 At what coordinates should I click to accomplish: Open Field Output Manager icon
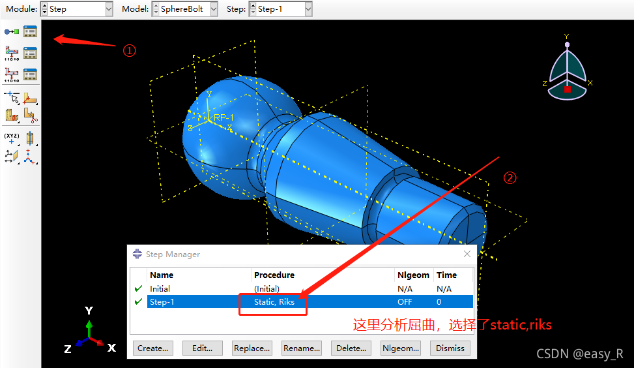[x=30, y=53]
